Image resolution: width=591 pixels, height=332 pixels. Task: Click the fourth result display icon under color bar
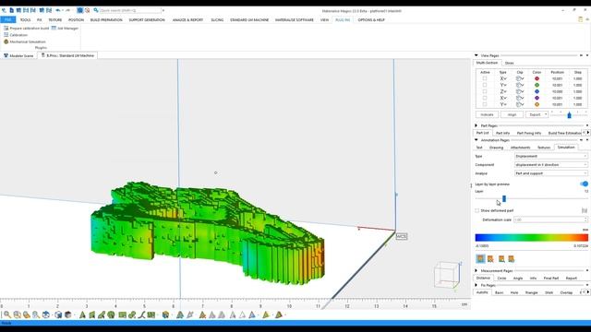coord(511,258)
